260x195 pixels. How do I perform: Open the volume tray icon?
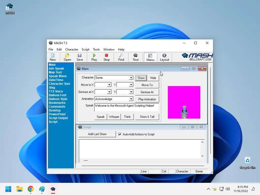pyautogui.click(x=228, y=189)
